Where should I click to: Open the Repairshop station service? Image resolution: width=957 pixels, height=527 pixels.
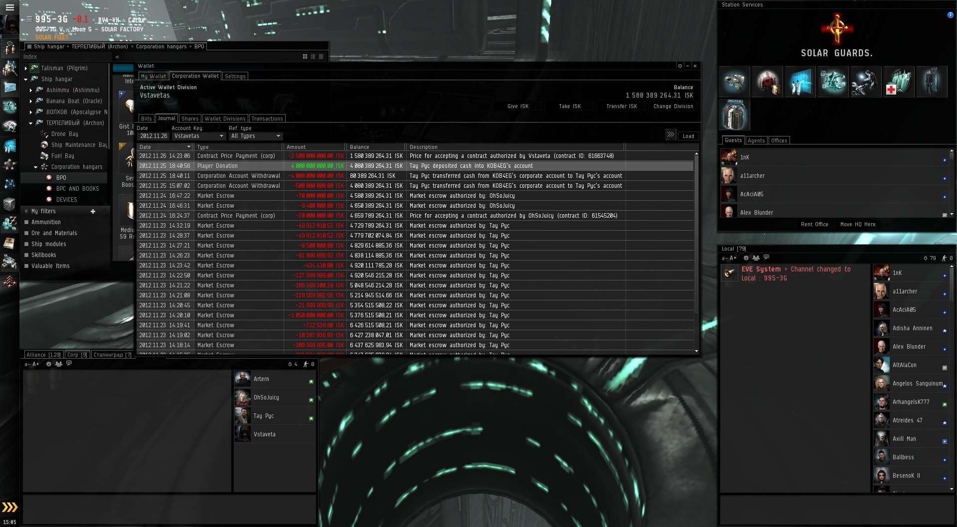click(x=866, y=82)
